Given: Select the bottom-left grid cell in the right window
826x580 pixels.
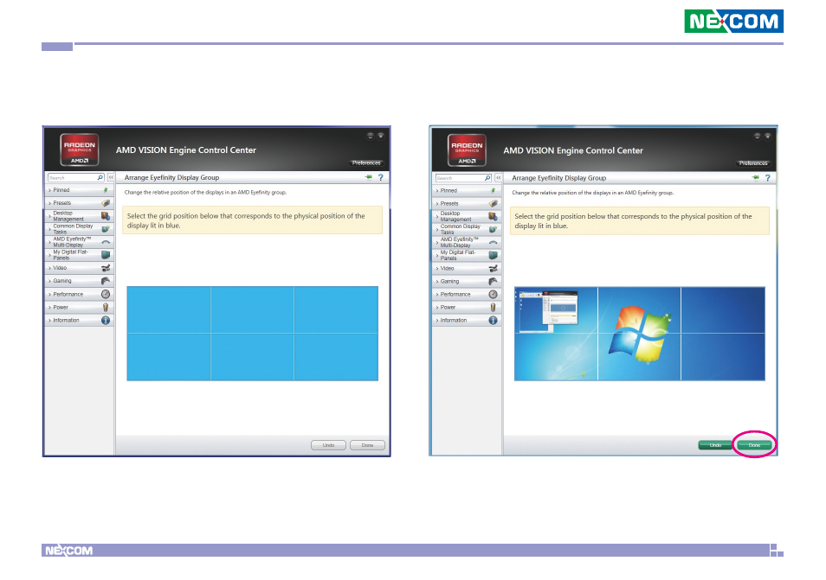Looking at the screenshot, I should click(556, 357).
